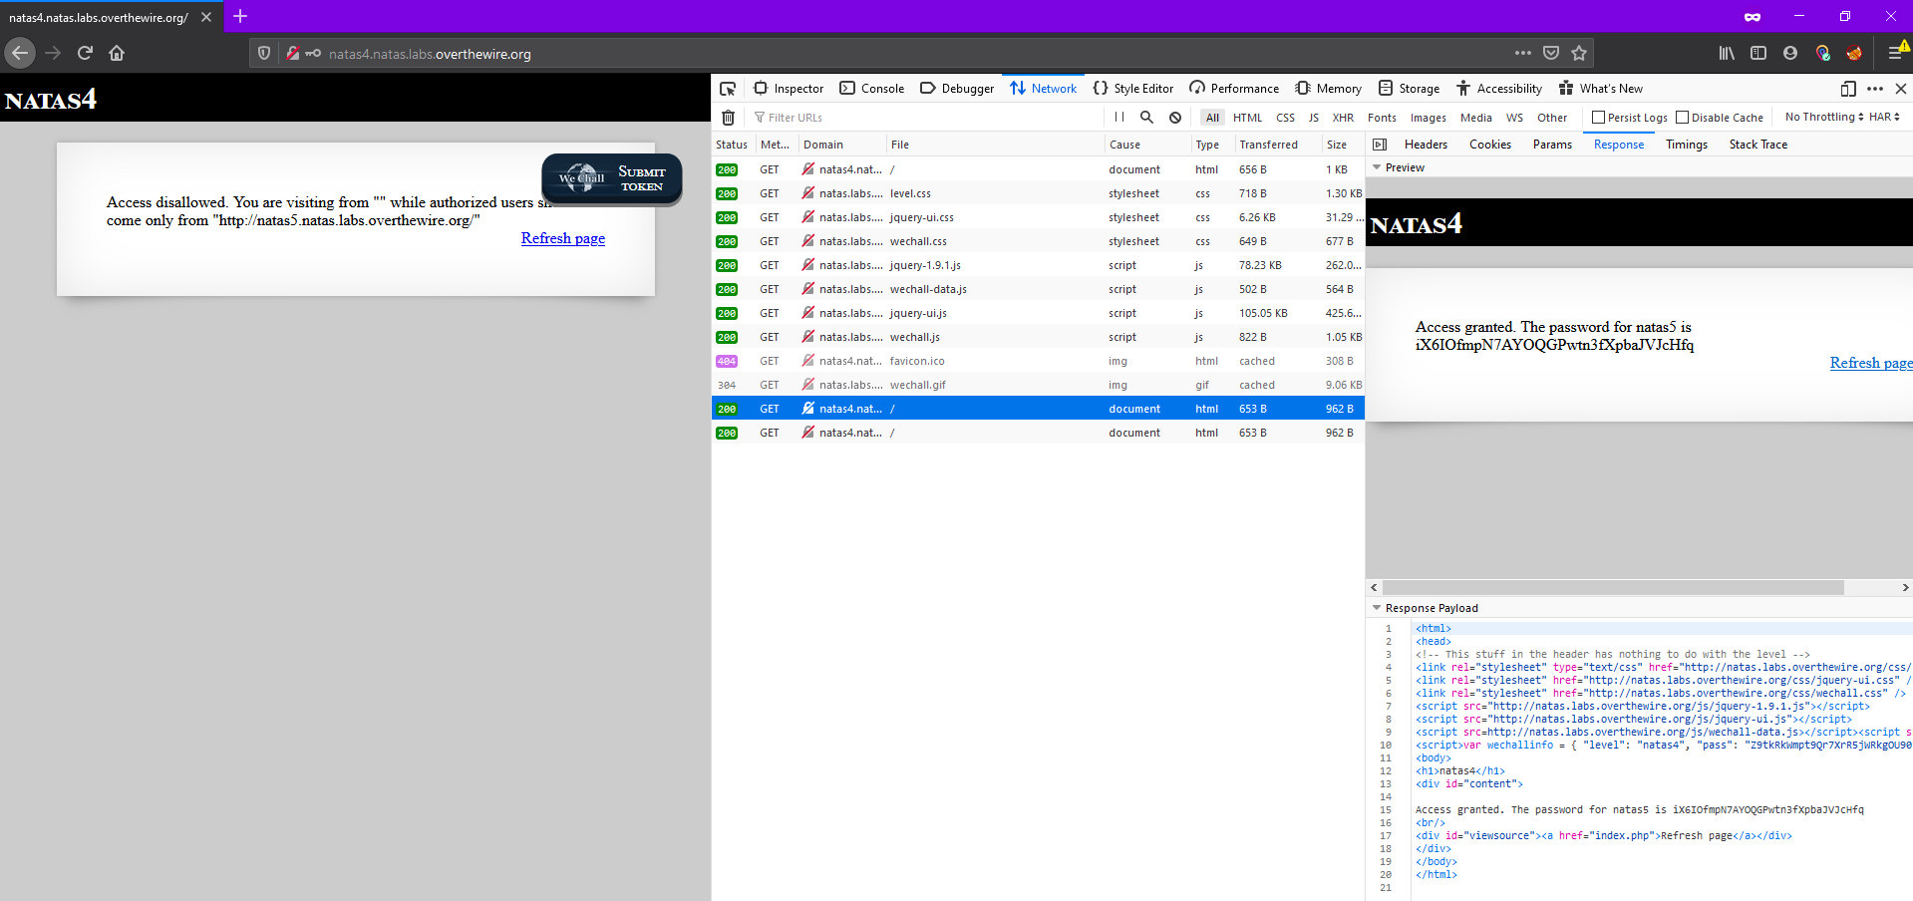This screenshot has height=901, width=1913.
Task: Click the horizontal preview scrollbar thumb
Action: tap(1612, 588)
